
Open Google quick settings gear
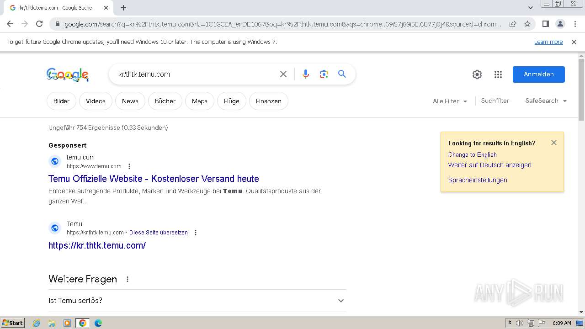click(477, 74)
